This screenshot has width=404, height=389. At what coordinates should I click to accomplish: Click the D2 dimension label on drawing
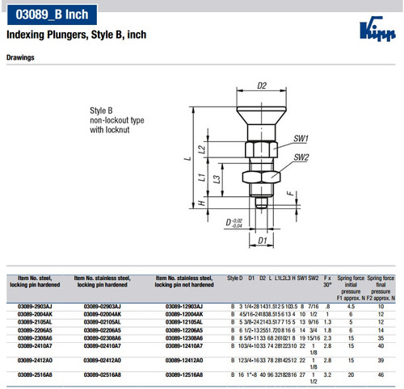[262, 86]
